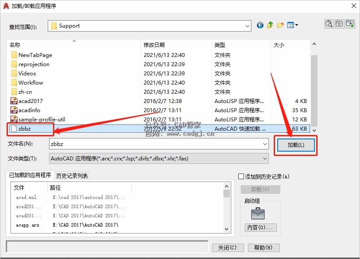Click the 卸载(U) unload button
The image size is (360, 259).
pyautogui.click(x=260, y=189)
